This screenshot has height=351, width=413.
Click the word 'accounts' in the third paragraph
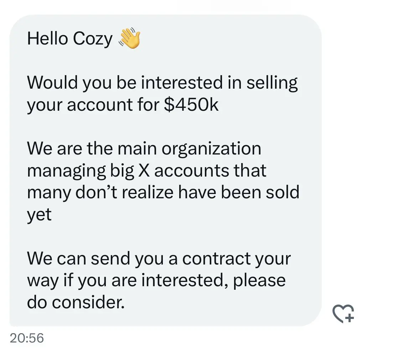pos(191,171)
